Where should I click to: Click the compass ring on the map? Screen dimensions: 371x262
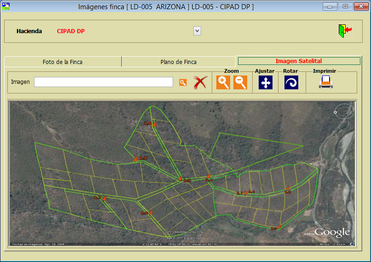tap(342, 111)
